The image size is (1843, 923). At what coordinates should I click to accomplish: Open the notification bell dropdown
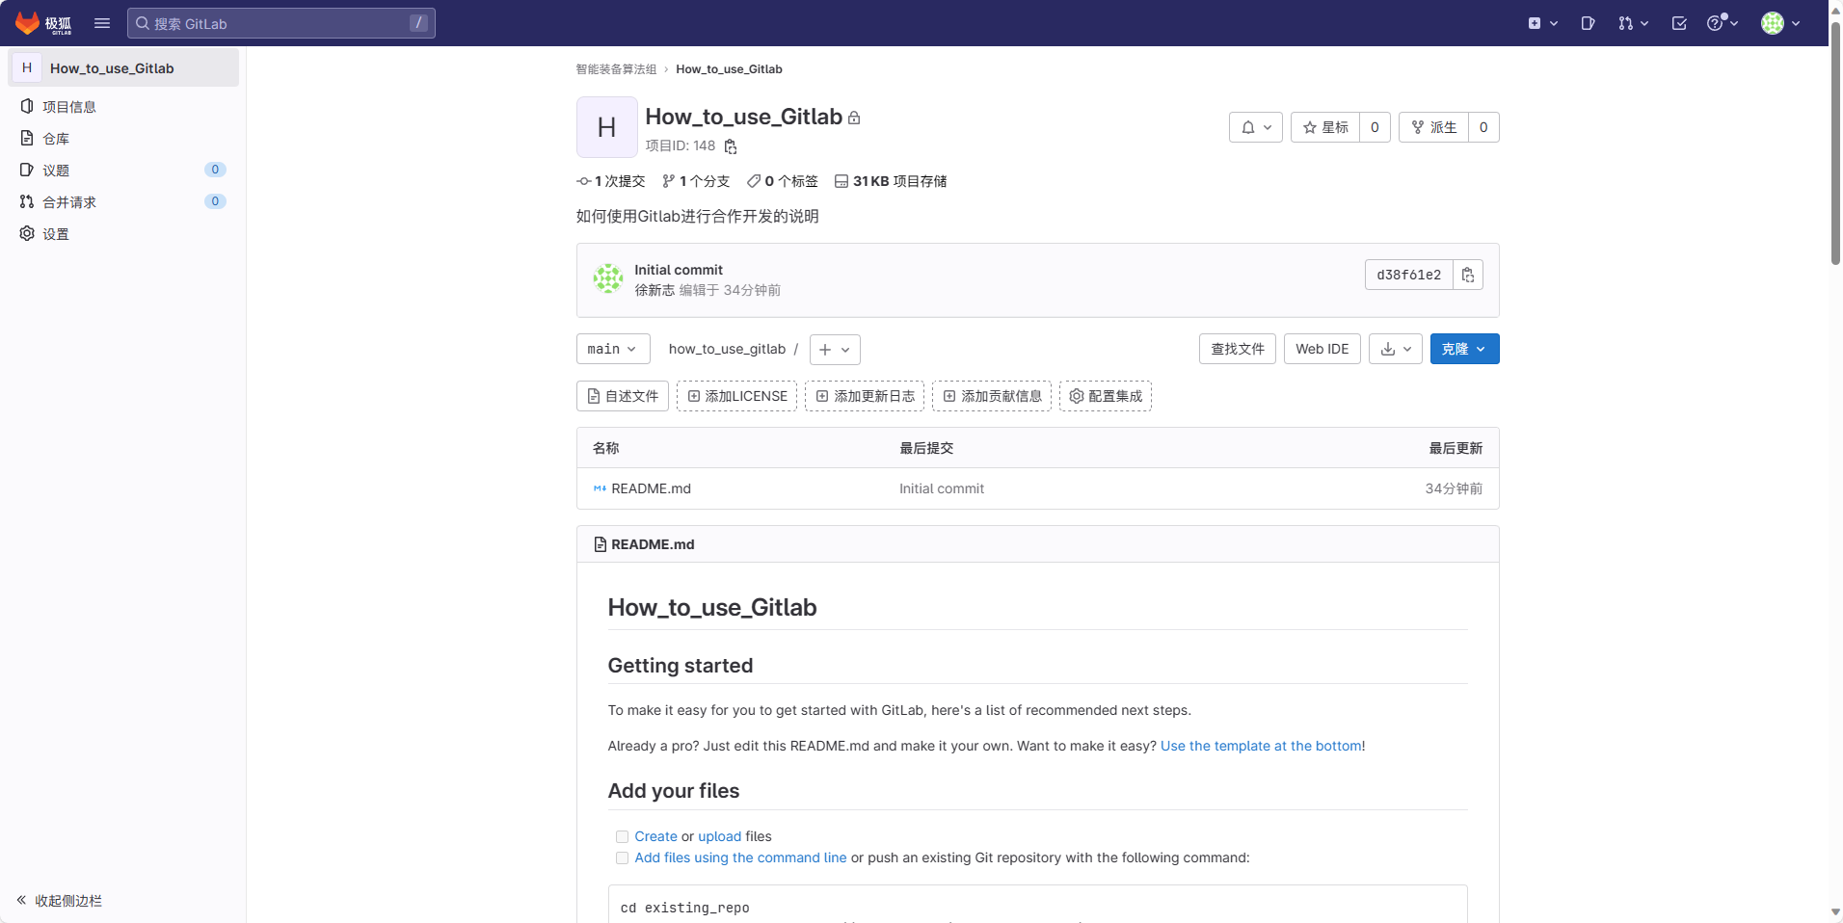point(1256,127)
